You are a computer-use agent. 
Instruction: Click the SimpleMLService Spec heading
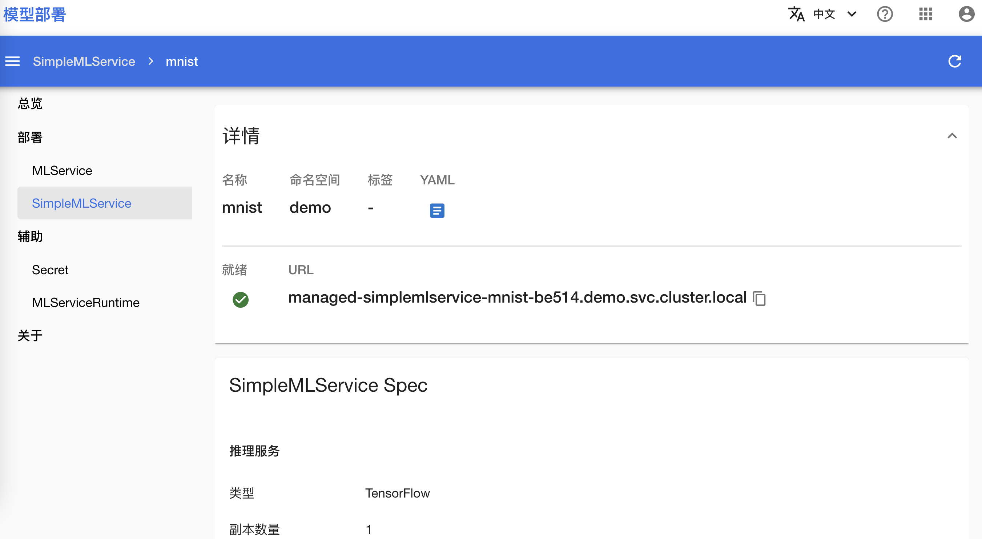(328, 385)
